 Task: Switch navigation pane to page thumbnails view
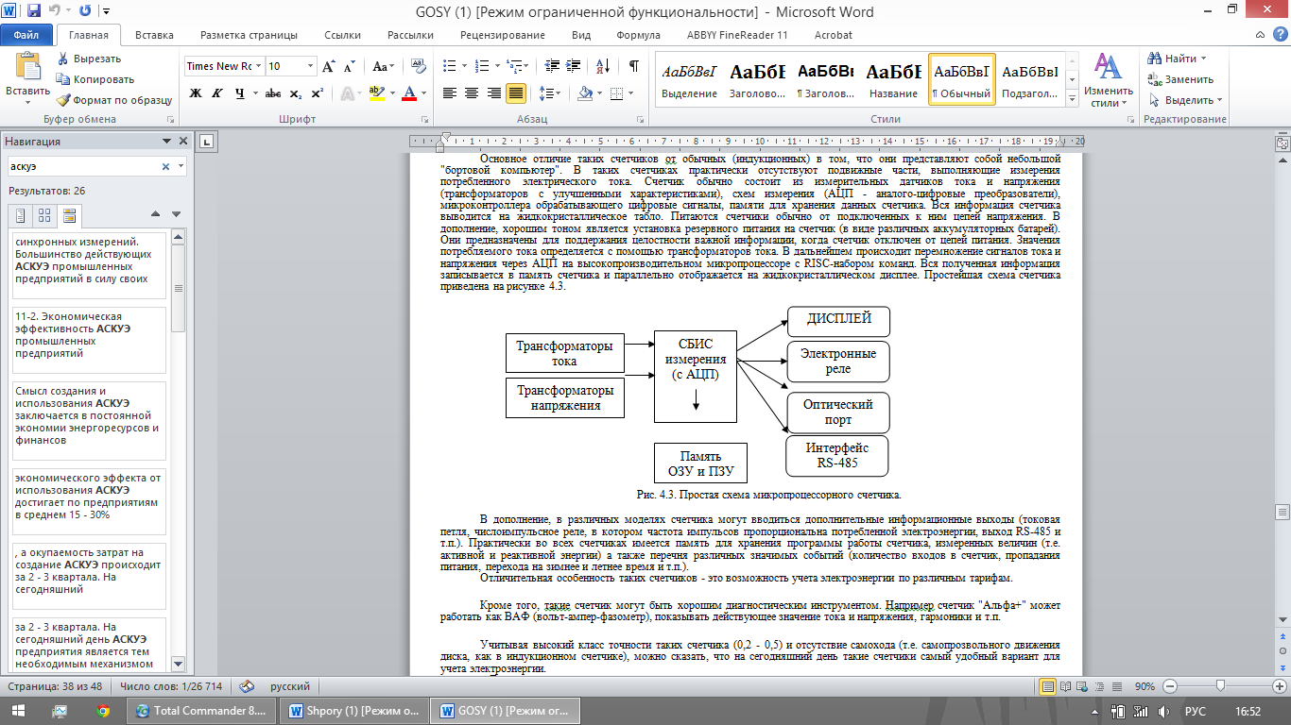click(x=44, y=215)
